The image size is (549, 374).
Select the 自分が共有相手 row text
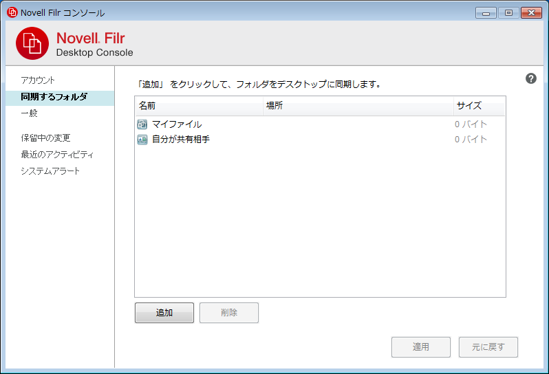tap(181, 140)
